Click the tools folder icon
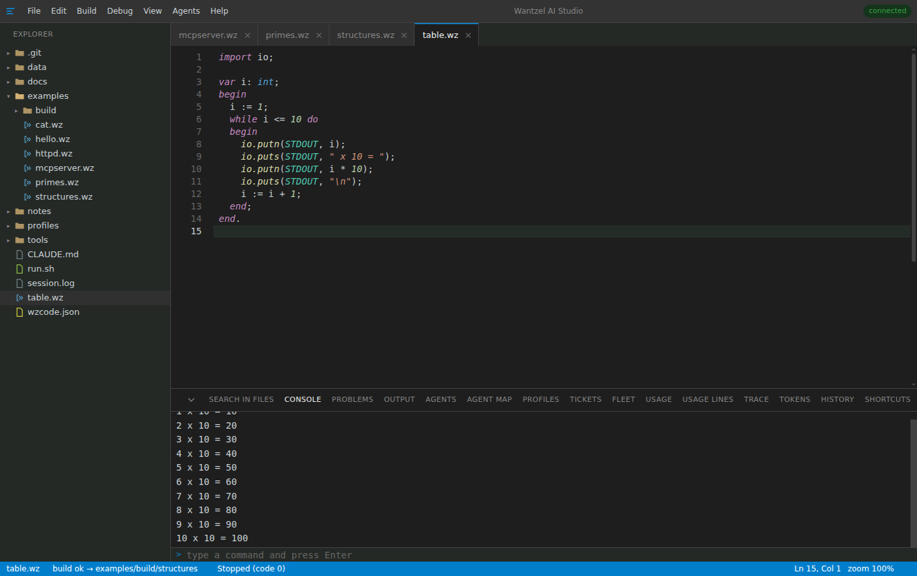 20,240
